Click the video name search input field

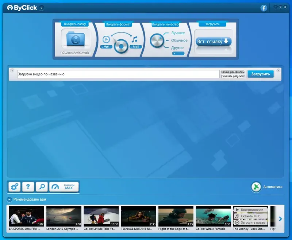[x=109, y=74]
